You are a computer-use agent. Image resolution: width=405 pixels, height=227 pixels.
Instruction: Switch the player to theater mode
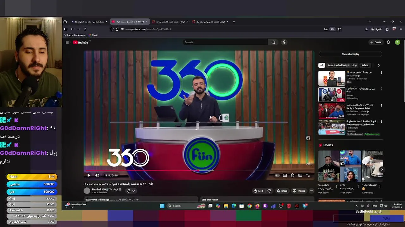[x=300, y=175]
